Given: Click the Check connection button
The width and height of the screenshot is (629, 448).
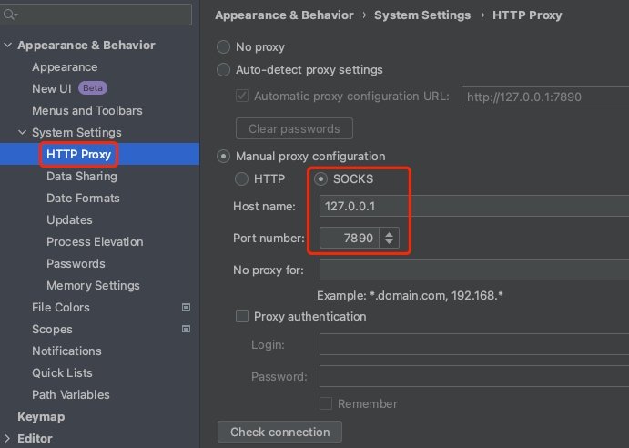Looking at the screenshot, I should coord(280,432).
